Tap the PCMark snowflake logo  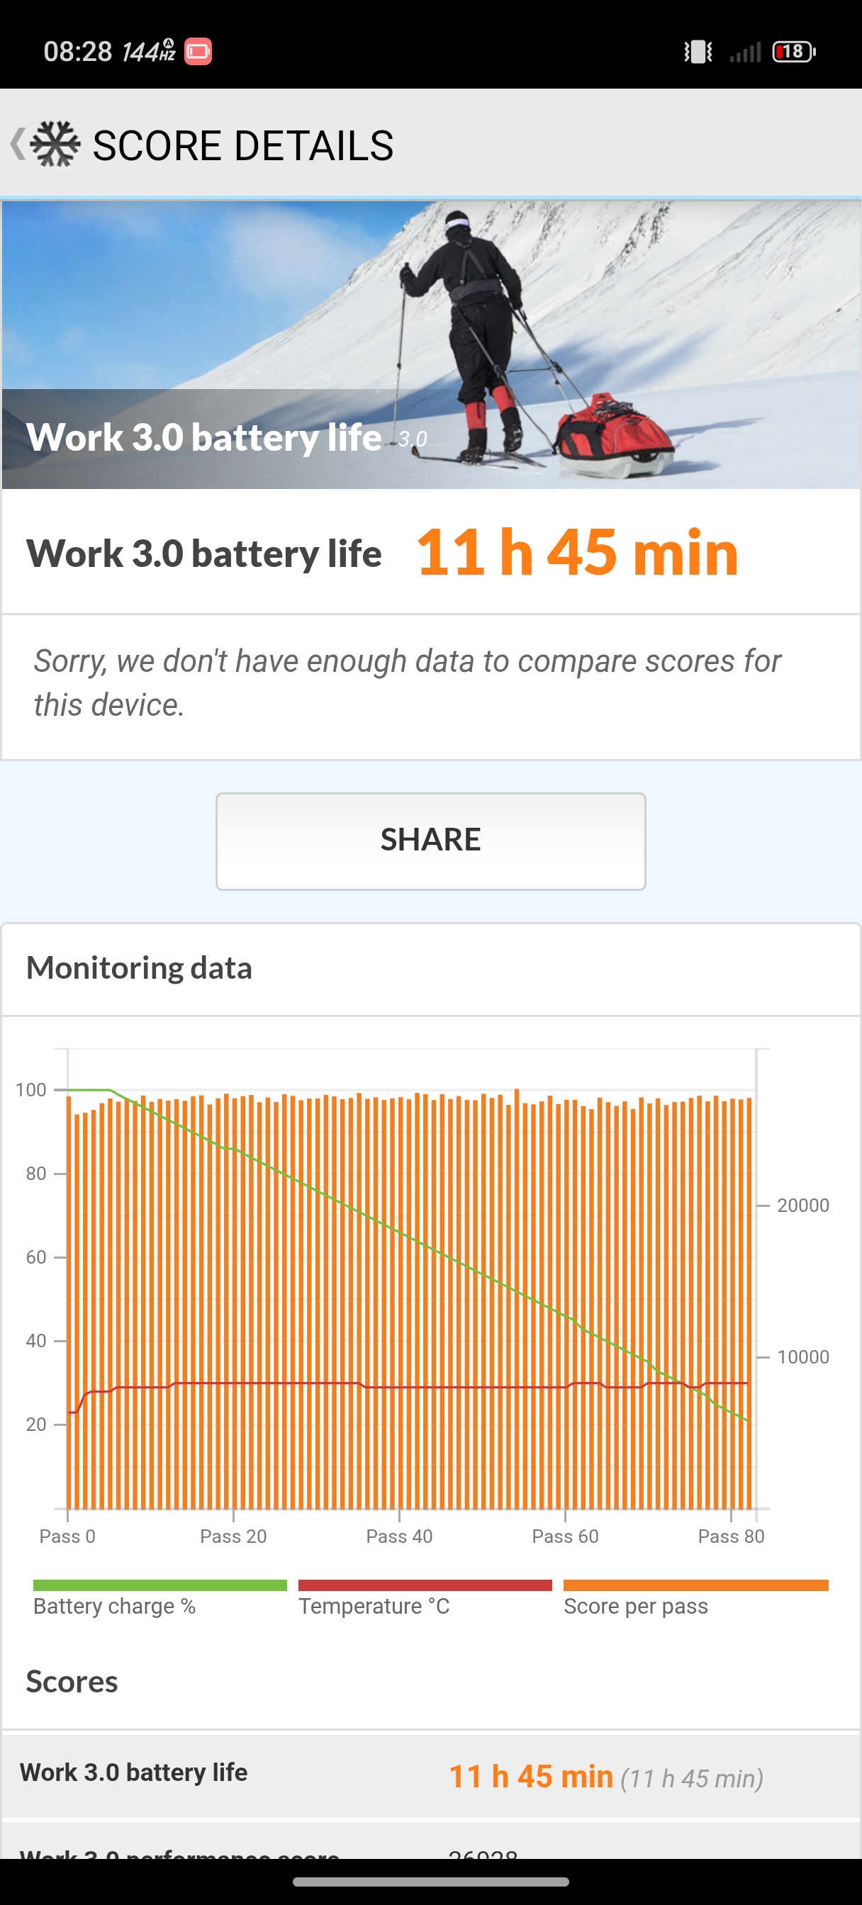pyautogui.click(x=55, y=144)
